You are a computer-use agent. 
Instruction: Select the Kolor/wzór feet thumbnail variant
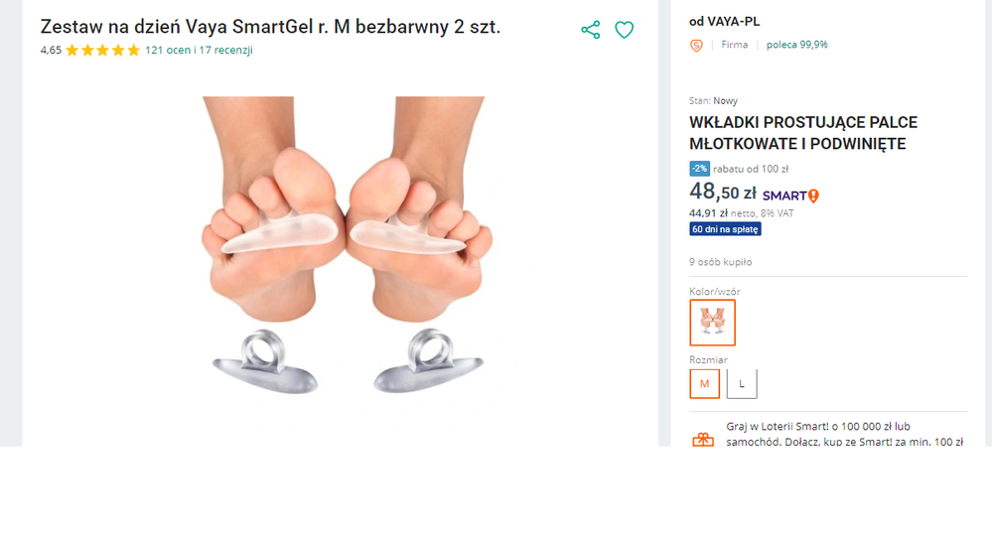click(x=712, y=323)
